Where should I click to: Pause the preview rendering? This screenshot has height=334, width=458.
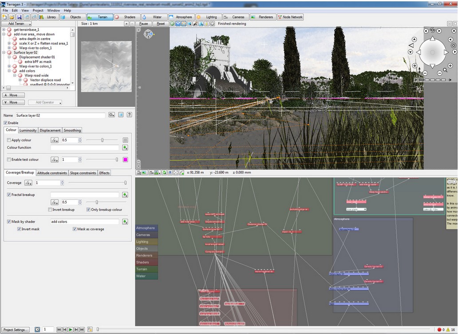coord(143,24)
